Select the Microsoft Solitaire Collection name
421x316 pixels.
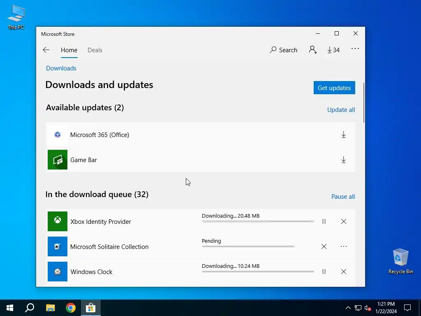pos(109,247)
